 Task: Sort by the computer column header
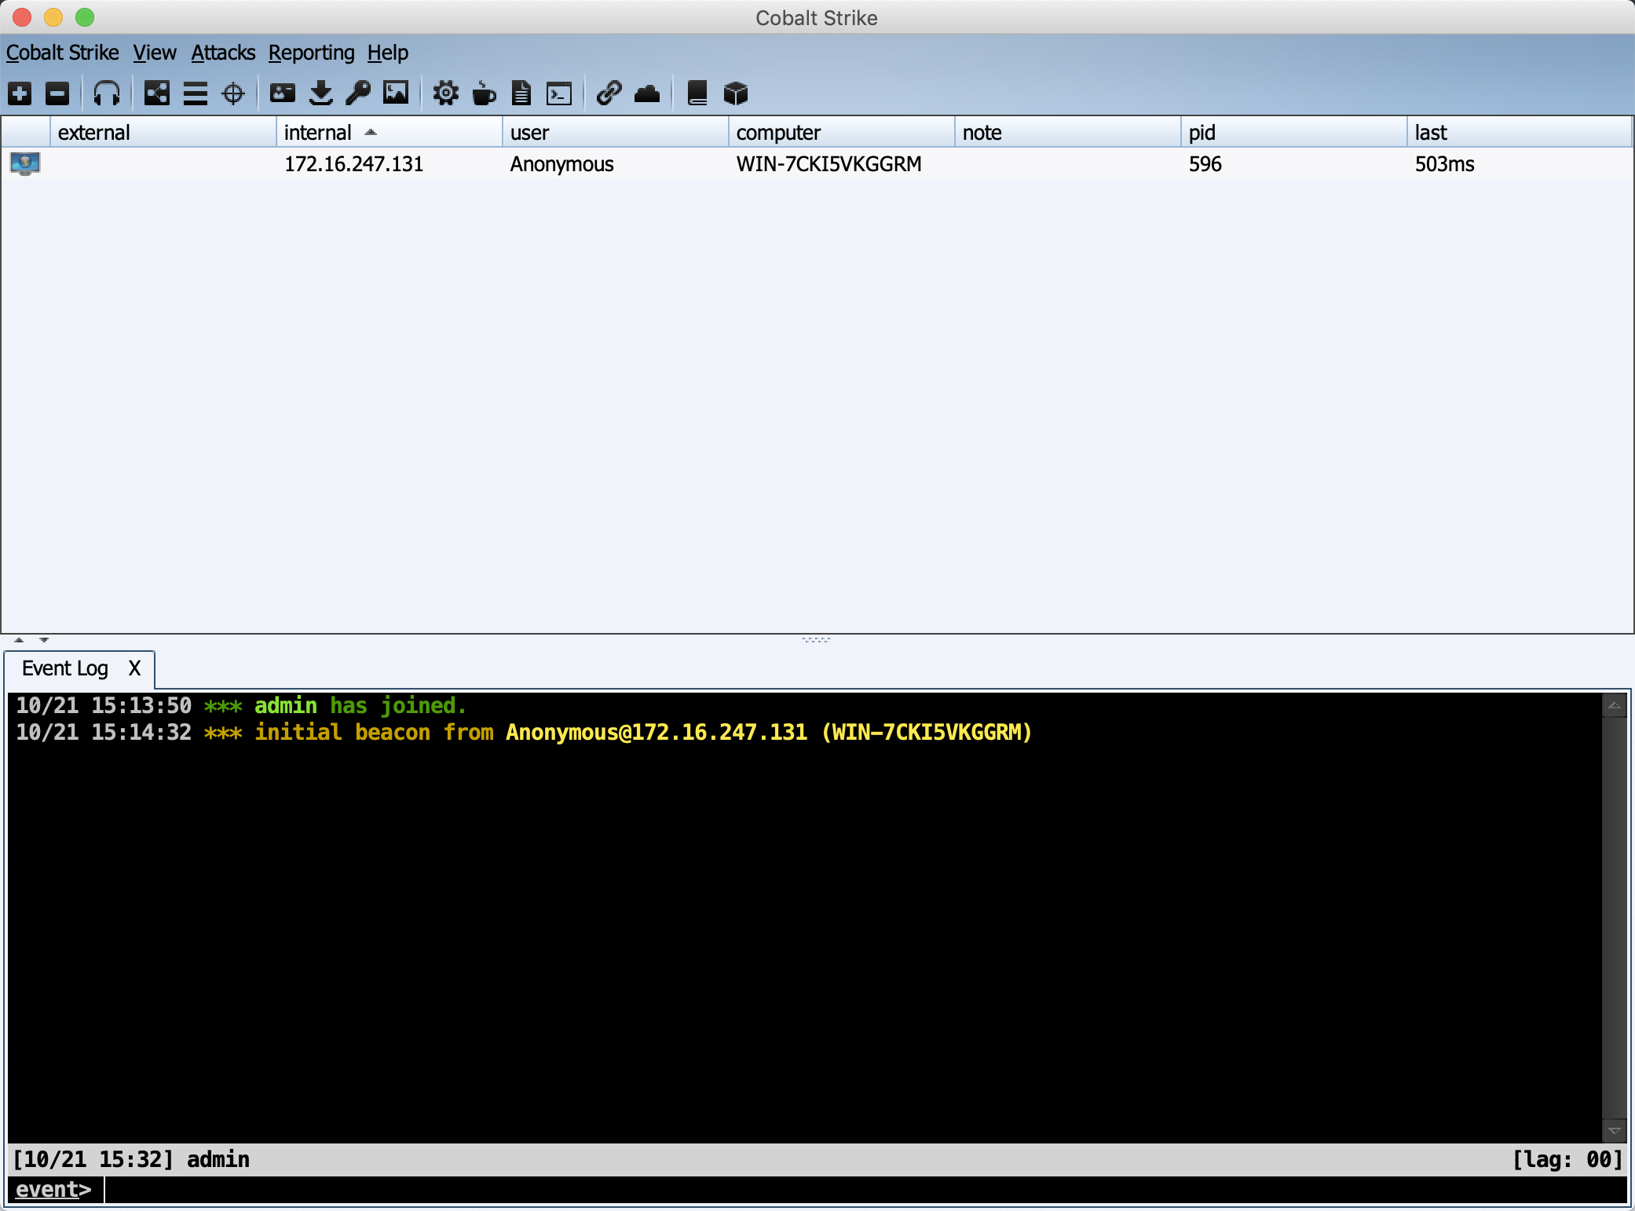[x=842, y=133]
